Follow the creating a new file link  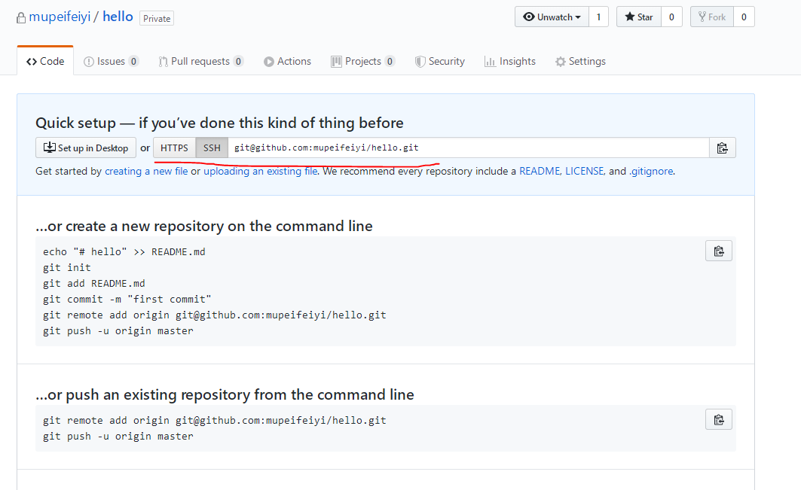click(146, 171)
